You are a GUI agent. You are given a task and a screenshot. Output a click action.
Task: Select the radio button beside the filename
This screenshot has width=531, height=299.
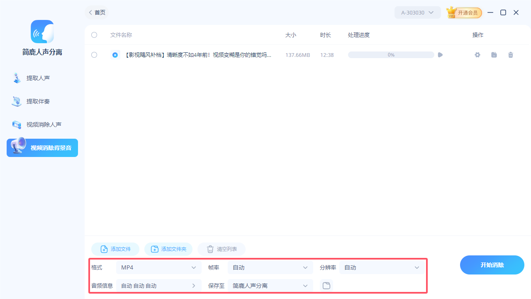tap(115, 54)
